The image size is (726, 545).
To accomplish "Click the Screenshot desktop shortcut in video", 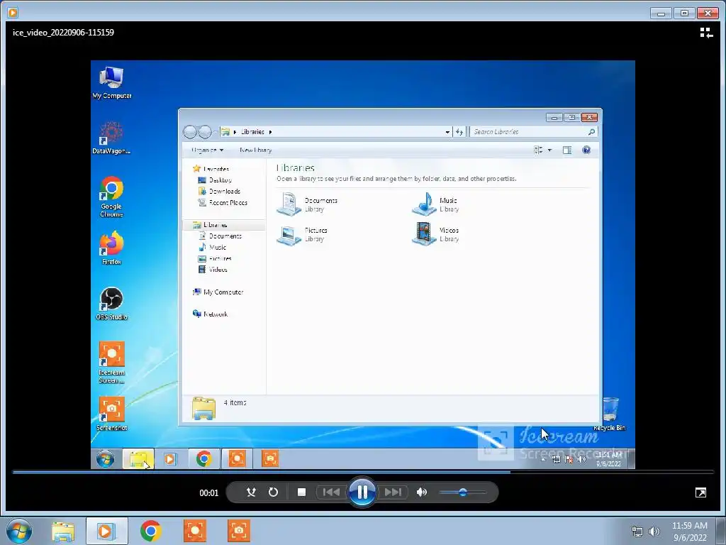I will (111, 414).
